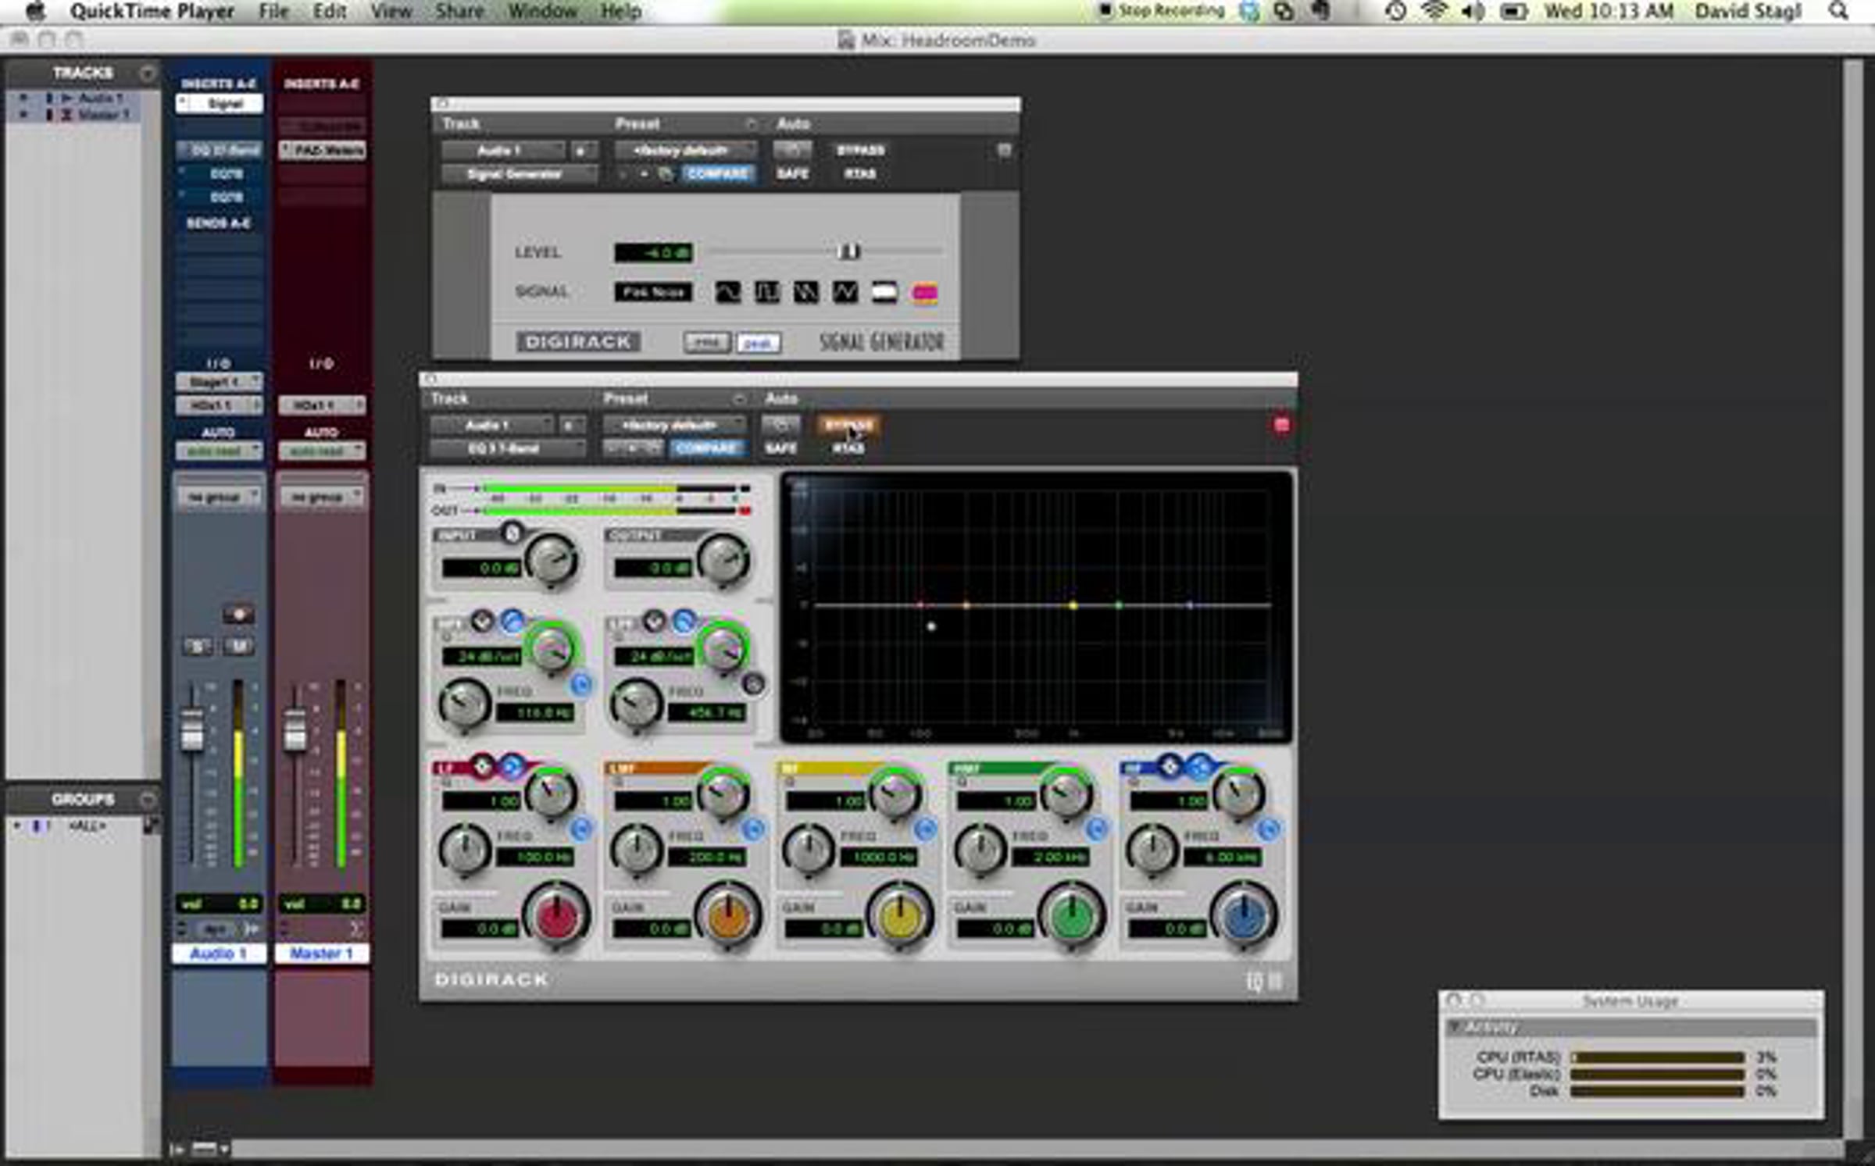The image size is (1875, 1166).
Task: Click the Stop Recording menu bar button
Action: point(1162,11)
